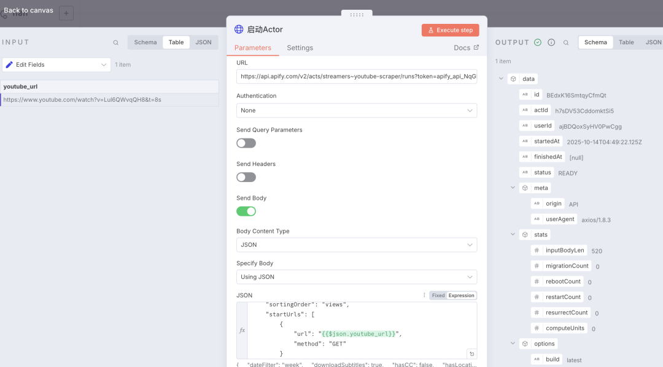663x367 pixels.
Task: Click the info icon next to OUTPUT
Action: tap(551, 43)
